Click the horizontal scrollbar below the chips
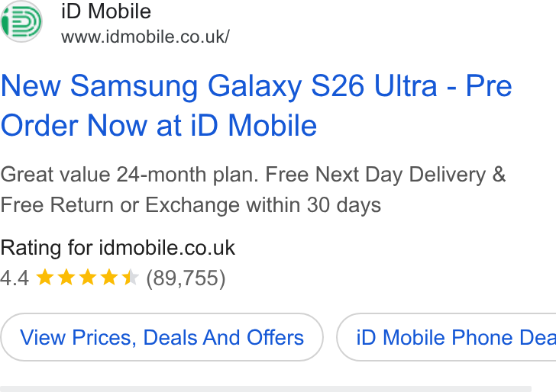Viewport: 556px width, 392px height. coord(266,389)
